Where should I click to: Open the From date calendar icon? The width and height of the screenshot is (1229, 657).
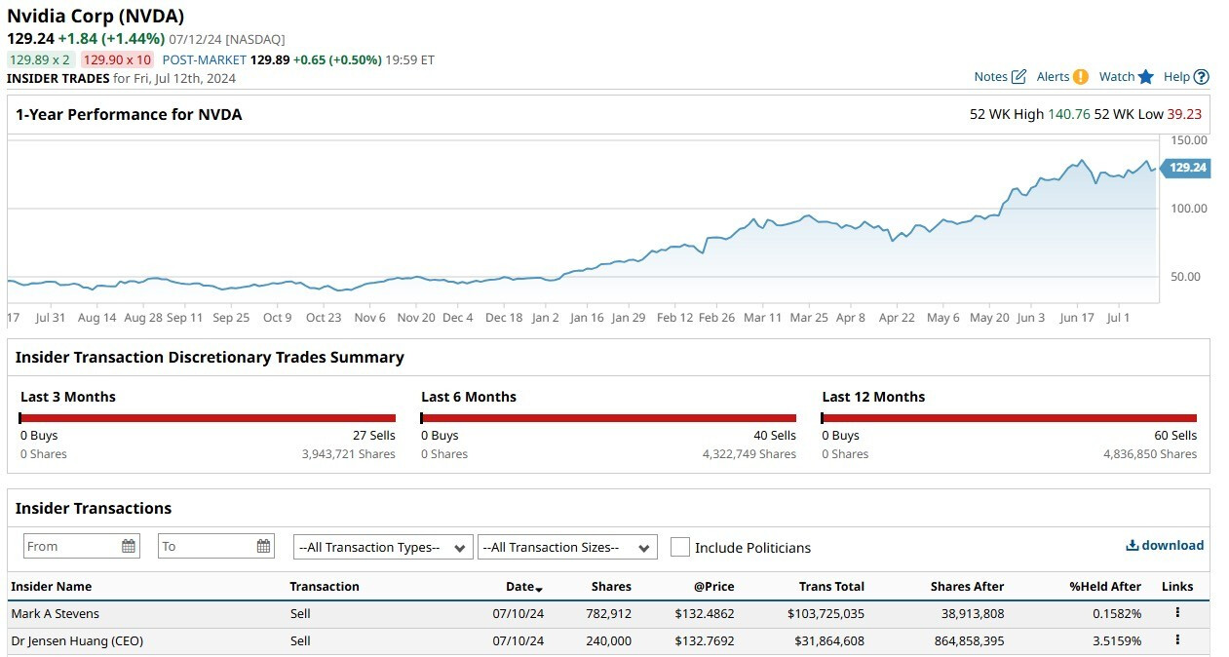129,547
